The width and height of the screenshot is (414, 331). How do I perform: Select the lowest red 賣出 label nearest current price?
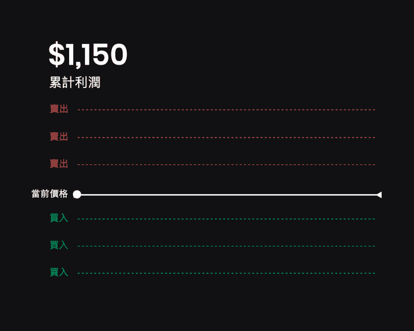coord(59,164)
